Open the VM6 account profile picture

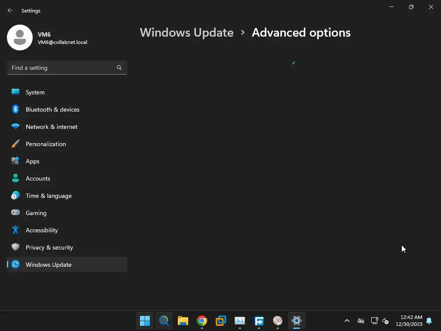(20, 37)
